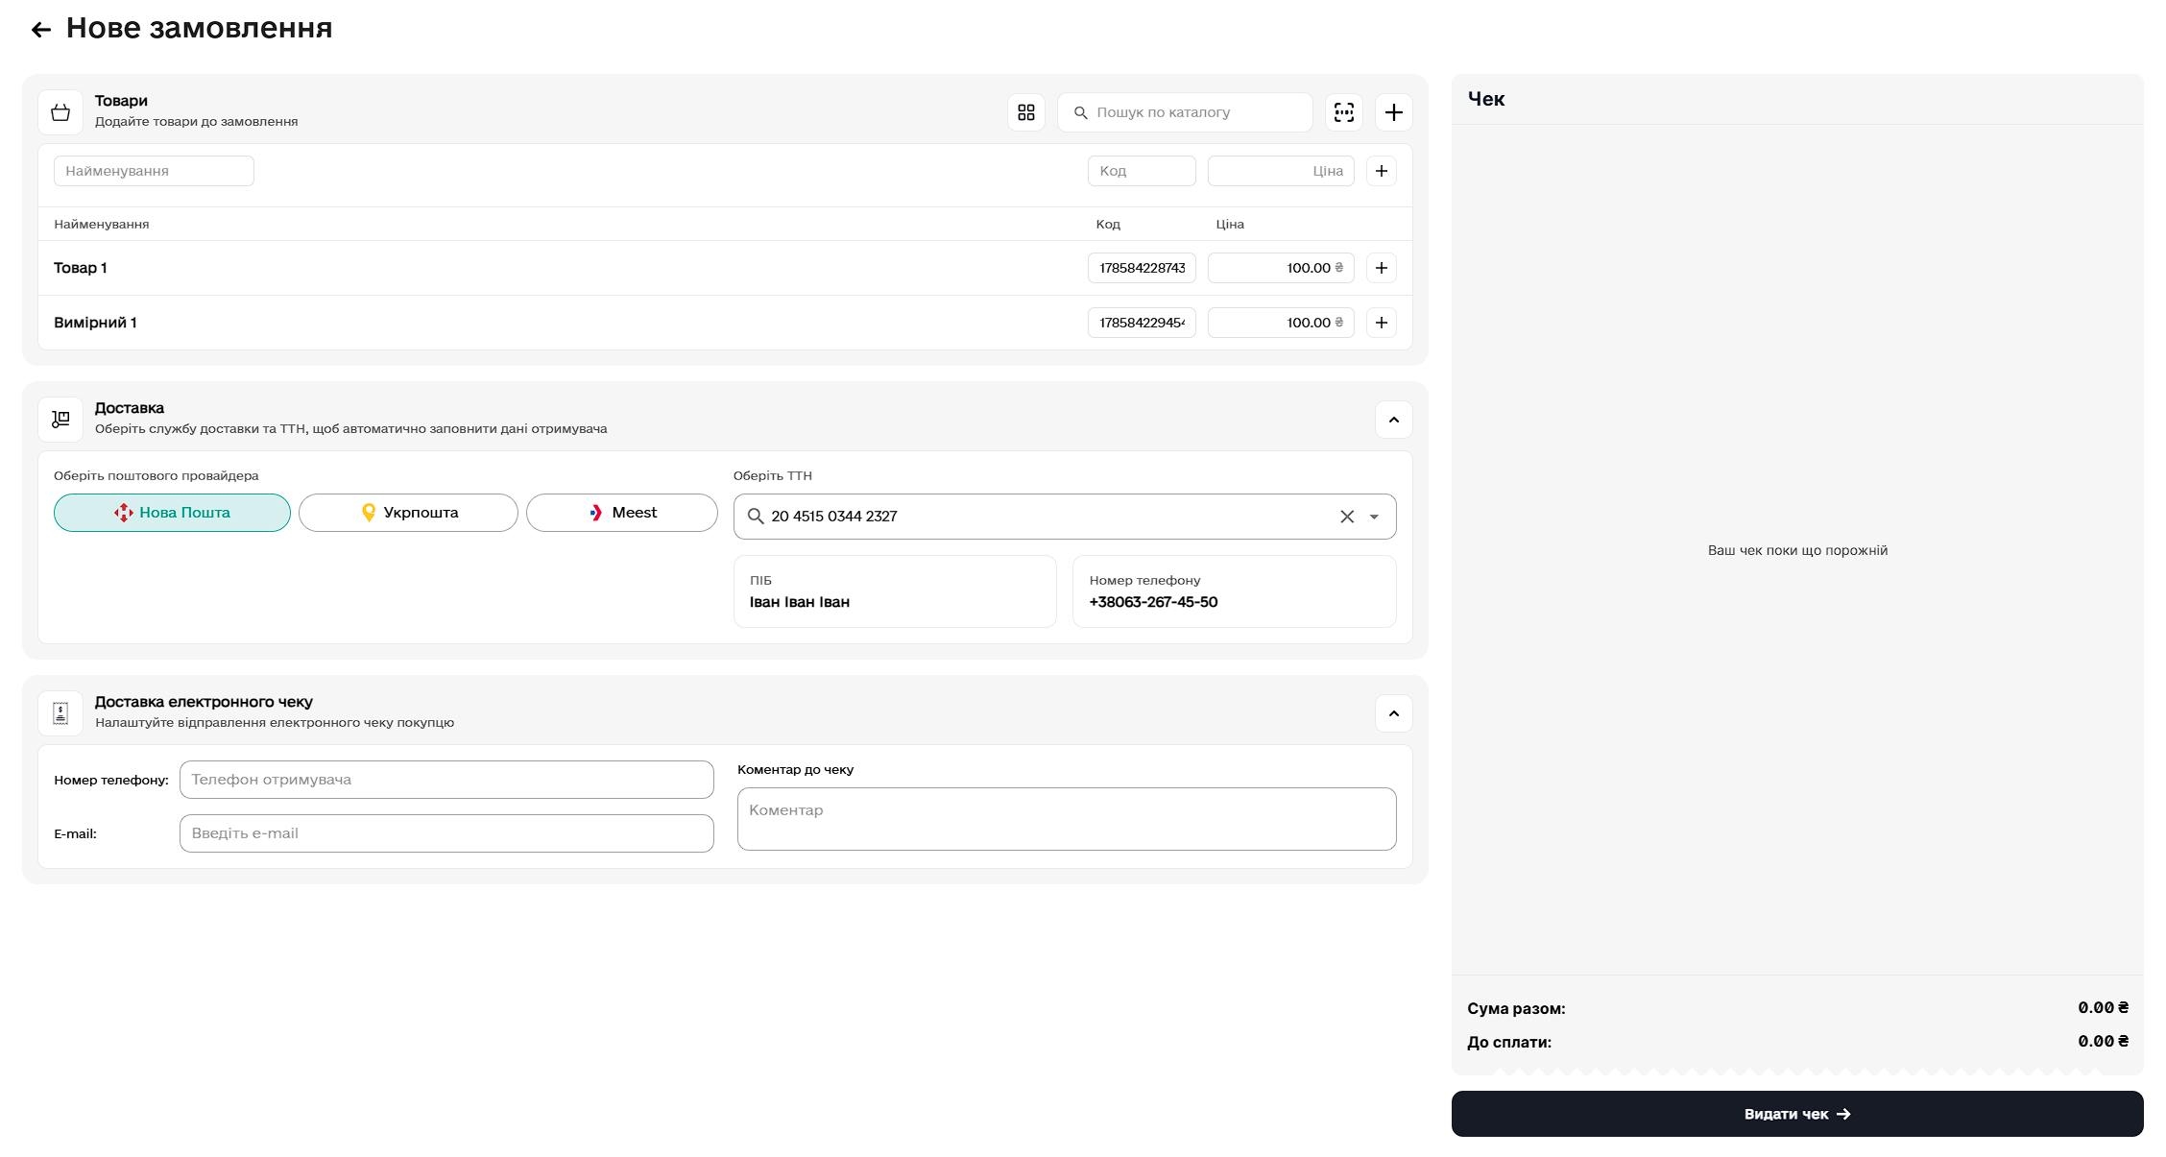This screenshot has height=1157, width=2166.
Task: Add custom item via plus next to Ціна field
Action: (x=1382, y=171)
